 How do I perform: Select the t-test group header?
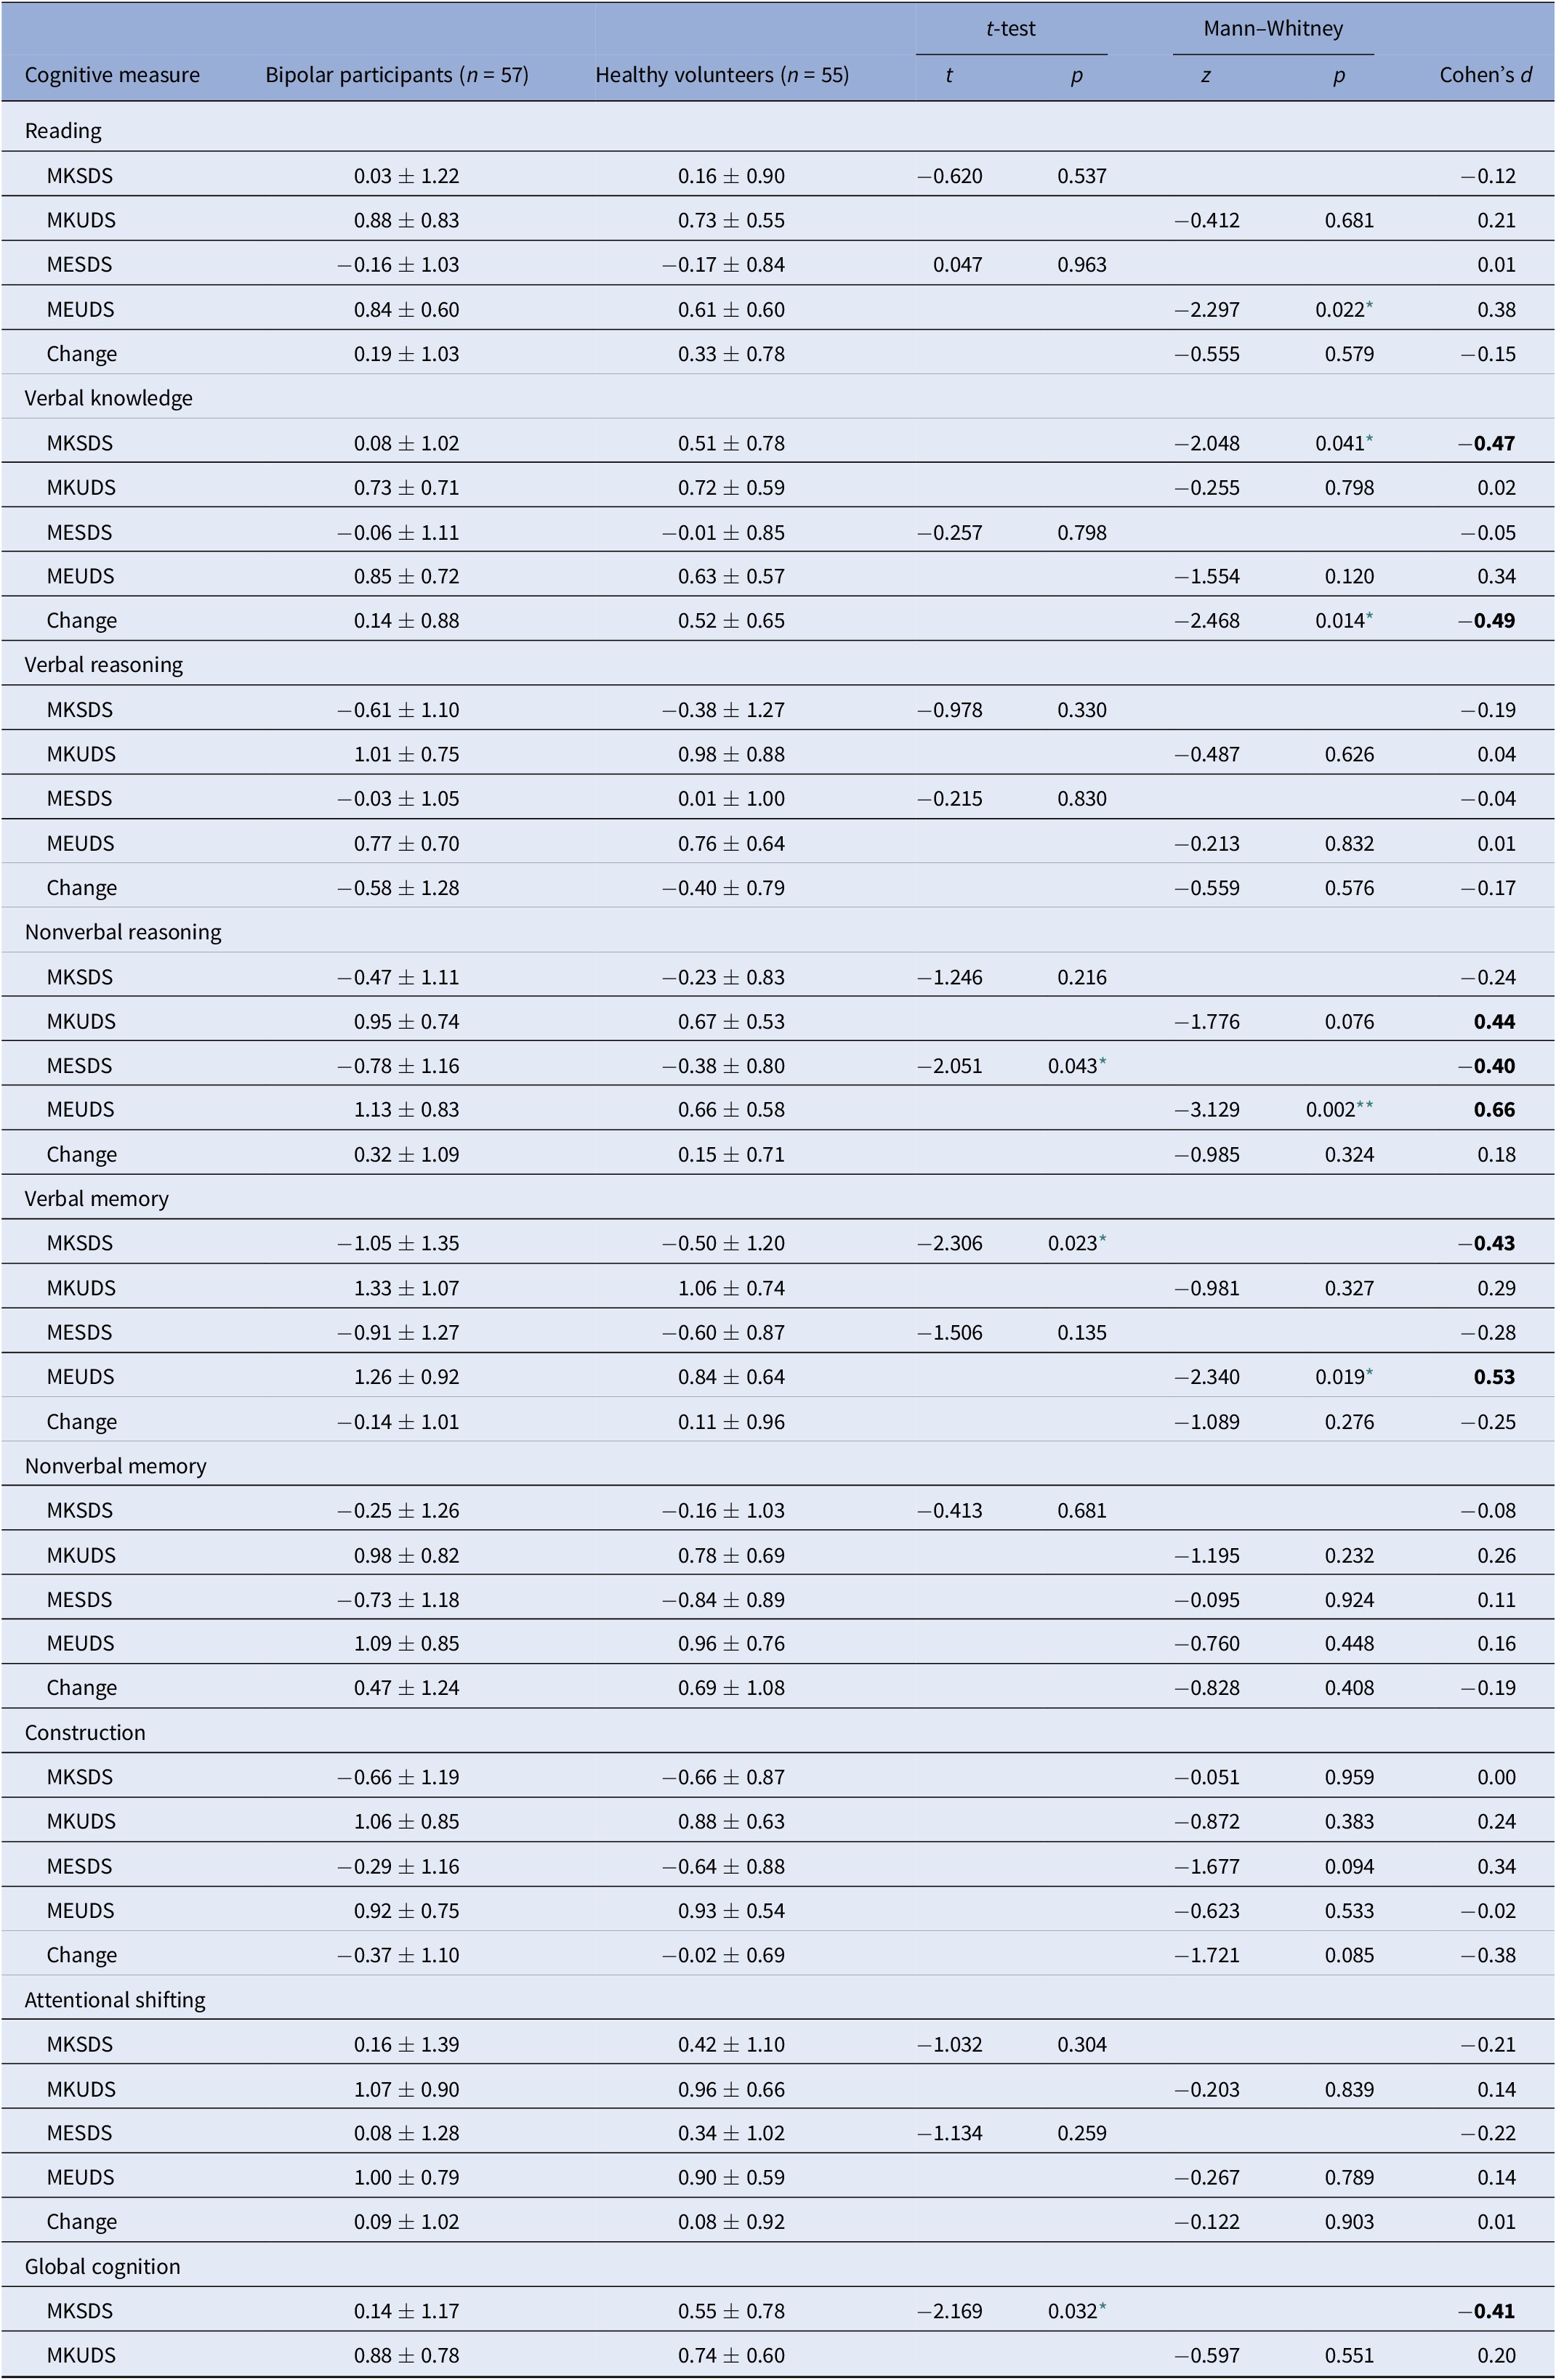click(1011, 28)
